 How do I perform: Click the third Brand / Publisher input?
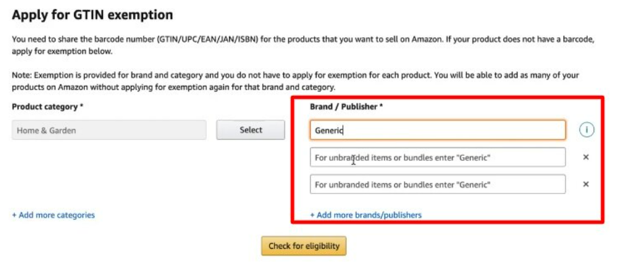437,184
